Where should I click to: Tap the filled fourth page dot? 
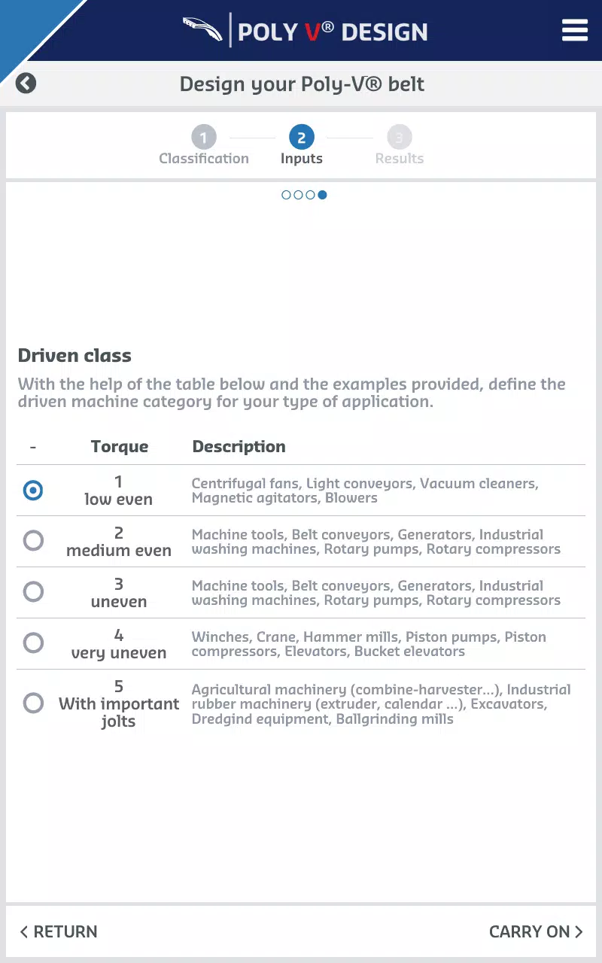[x=322, y=195]
